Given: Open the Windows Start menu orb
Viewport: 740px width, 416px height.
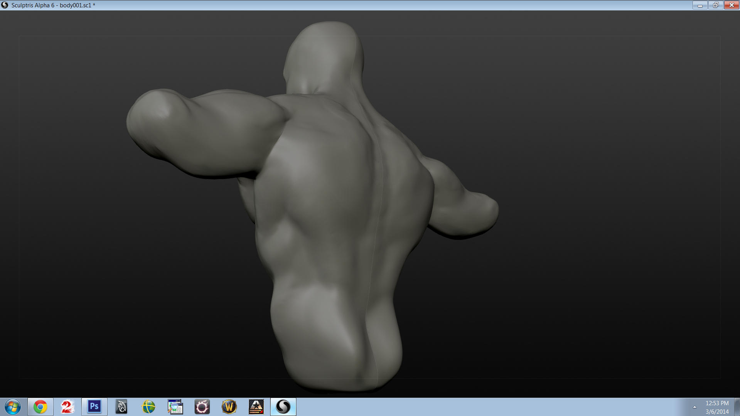Looking at the screenshot, I should click(13, 407).
